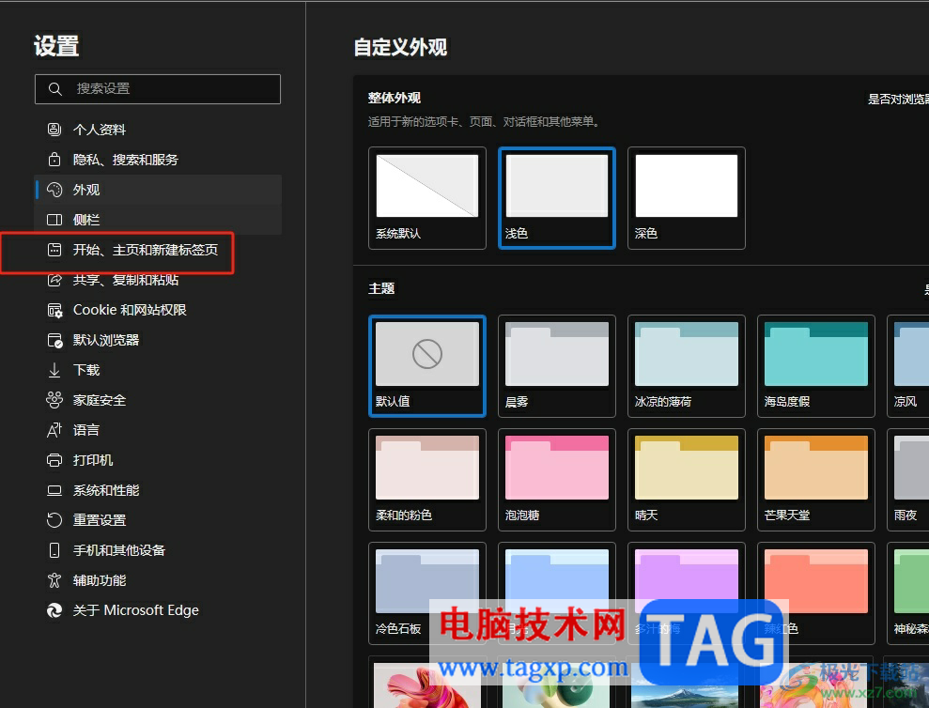Open 默认浏览器 settings
The image size is (929, 708).
pyautogui.click(x=158, y=340)
